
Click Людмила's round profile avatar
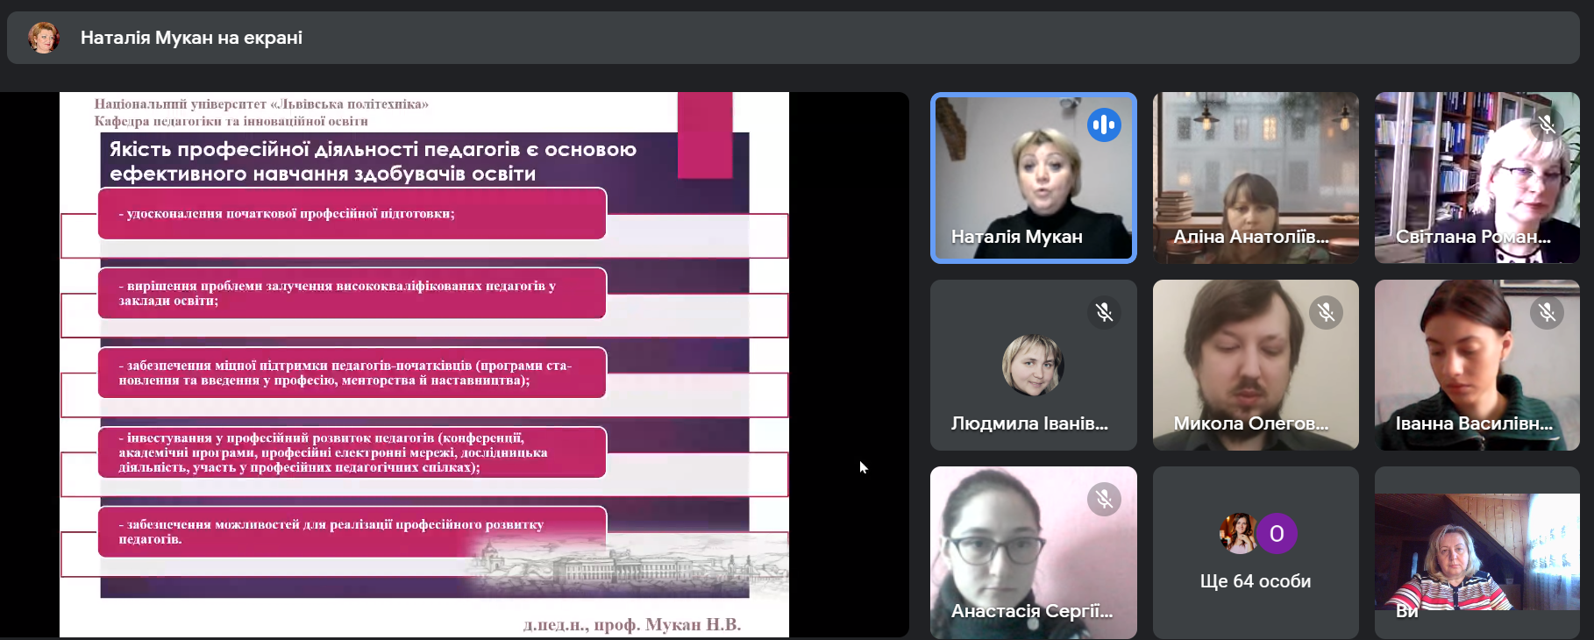pyautogui.click(x=1033, y=366)
